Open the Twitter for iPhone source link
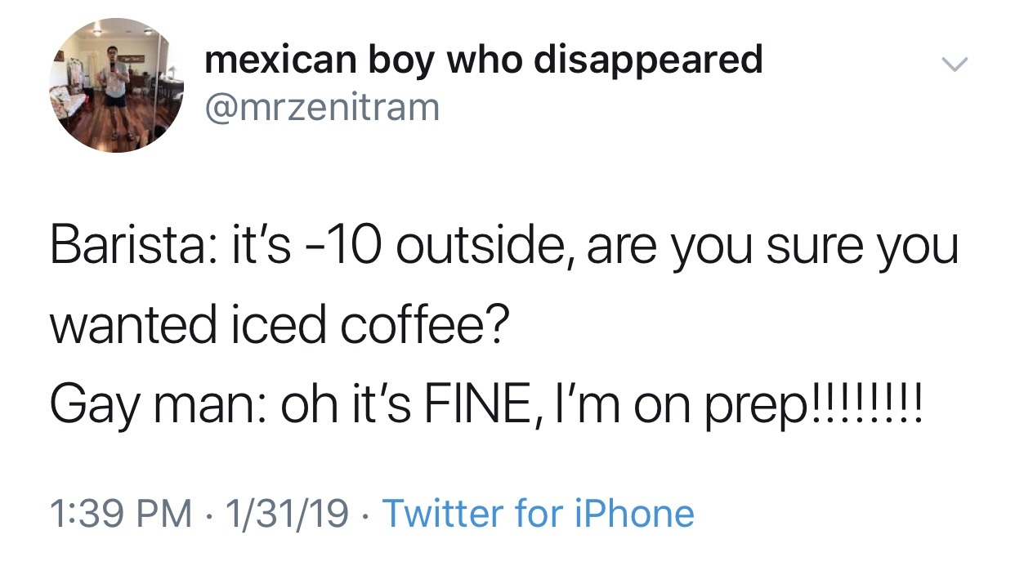Image resolution: width=1015 pixels, height=566 pixels. (x=539, y=514)
